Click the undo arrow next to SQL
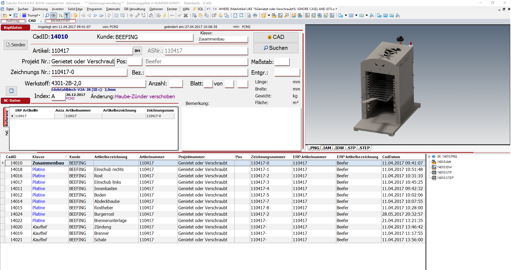Image resolution: width=511 pixels, height=270 pixels. click(x=209, y=9)
